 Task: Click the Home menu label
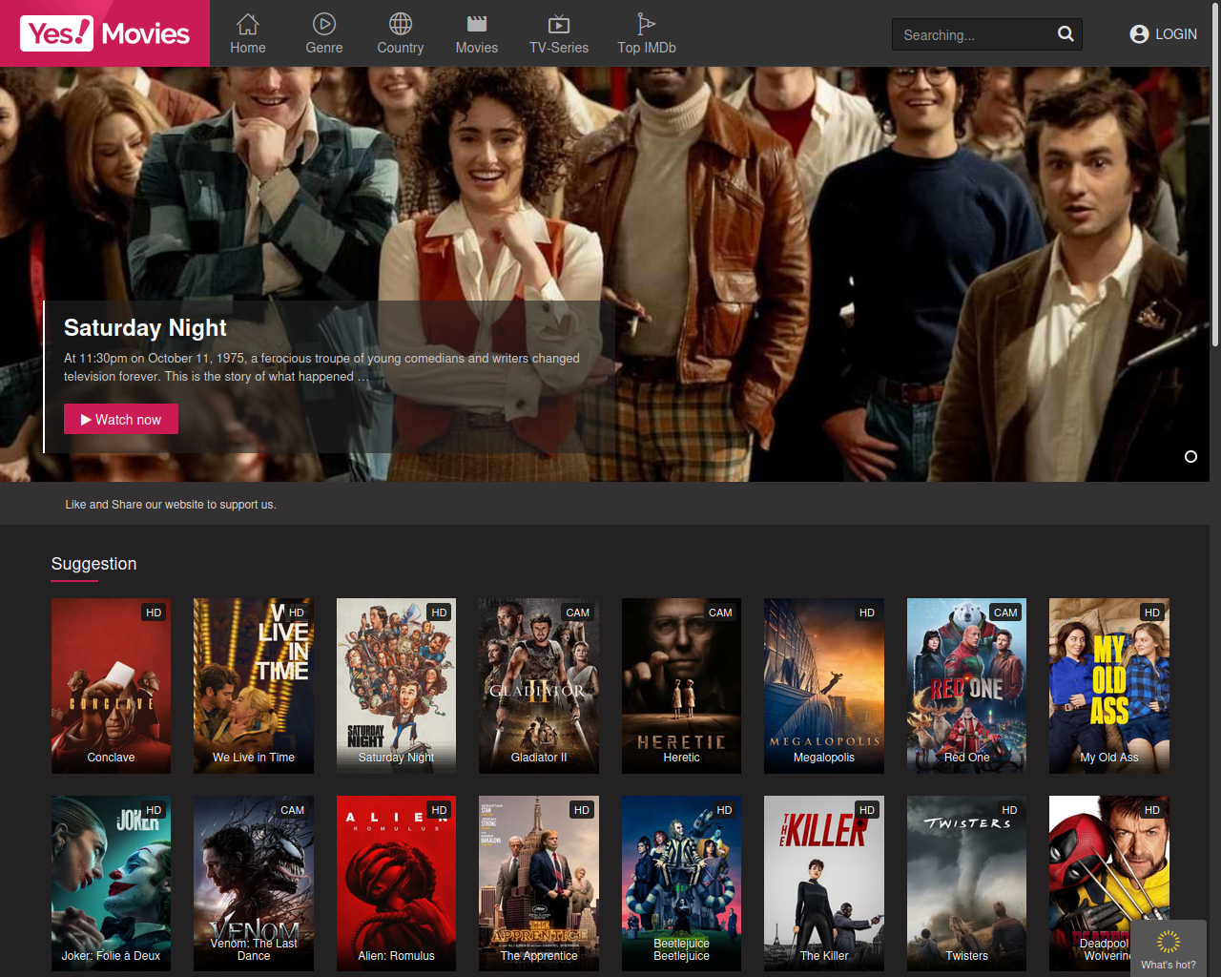pos(248,48)
